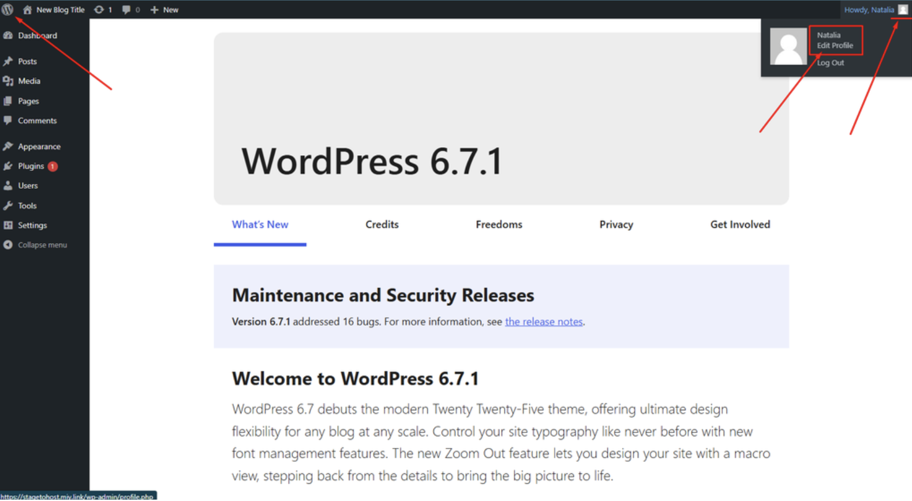912x501 pixels.
Task: Open the Plugins menu label
Action: pos(31,166)
